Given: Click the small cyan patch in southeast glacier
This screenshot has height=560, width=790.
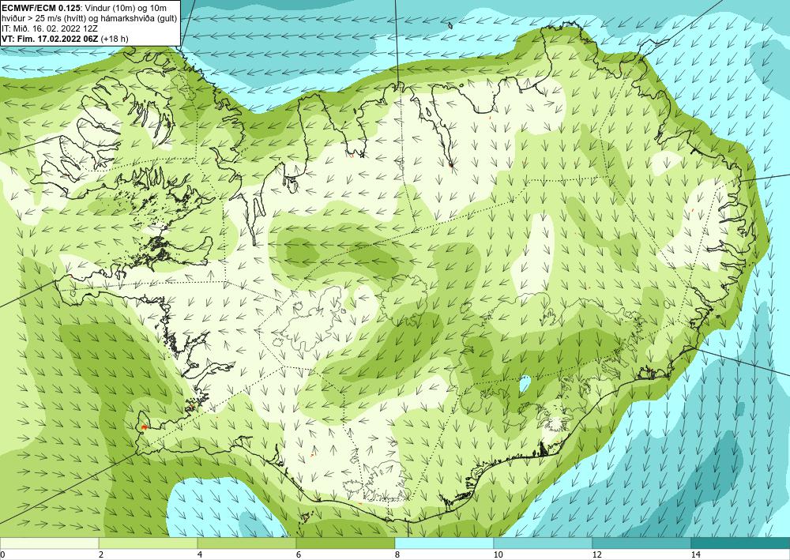Looking at the screenshot, I should pos(525,385).
